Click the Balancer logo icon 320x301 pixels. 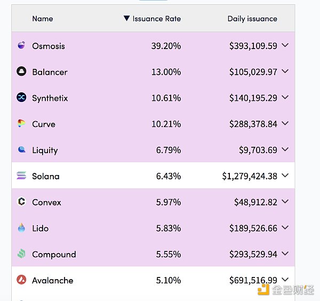click(x=21, y=72)
